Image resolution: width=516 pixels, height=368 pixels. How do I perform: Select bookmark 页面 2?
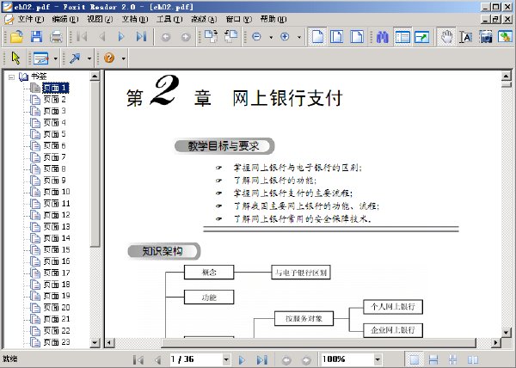[55, 100]
